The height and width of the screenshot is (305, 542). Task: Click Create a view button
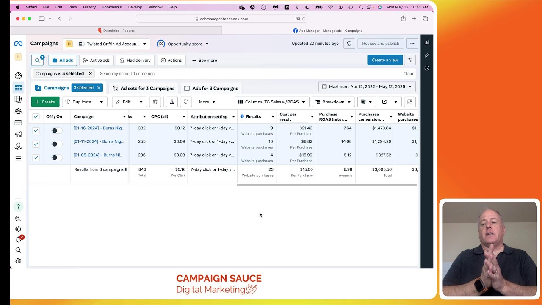385,60
